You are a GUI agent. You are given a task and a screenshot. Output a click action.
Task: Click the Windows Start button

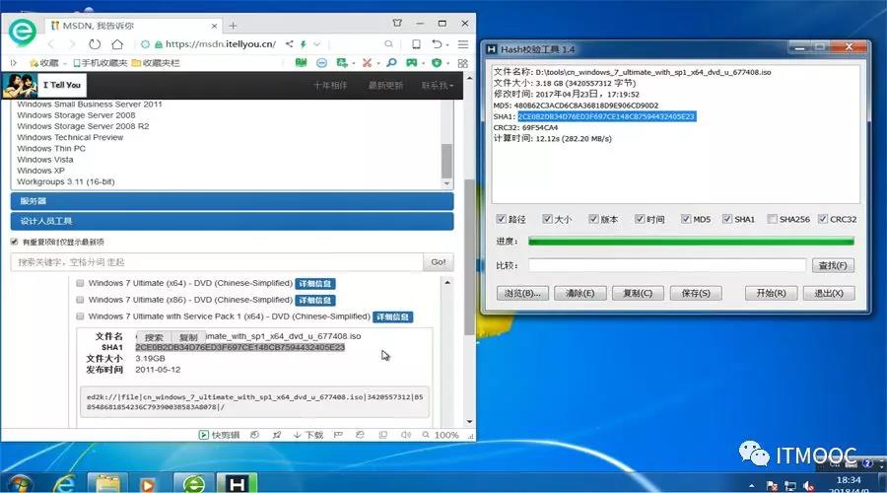pyautogui.click(x=19, y=484)
